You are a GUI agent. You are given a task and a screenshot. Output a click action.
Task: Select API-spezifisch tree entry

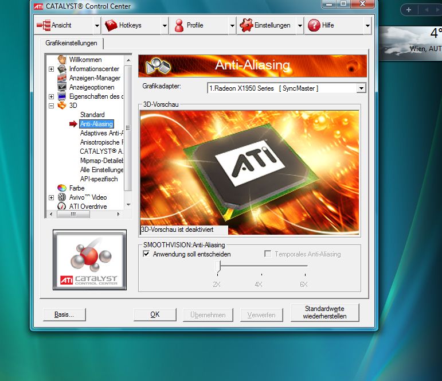[x=99, y=179]
